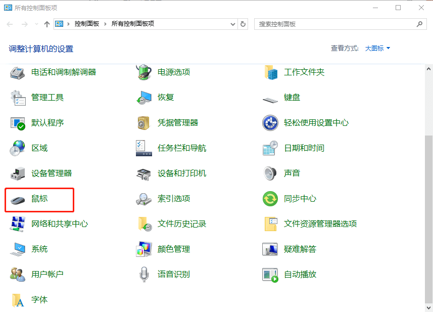Viewport: 433px width, 312px height.
Task: Open 网络和共享中心
Action: coord(58,224)
